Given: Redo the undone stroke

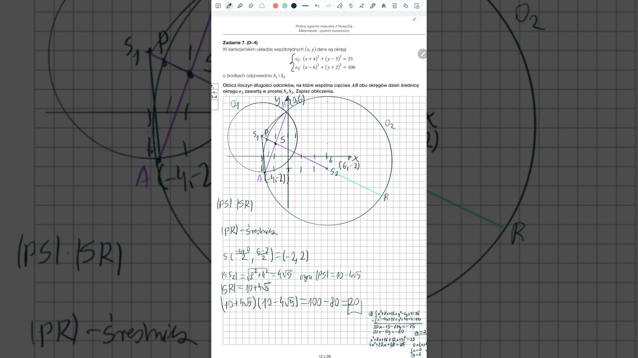Looking at the screenshot, I should 328,5.
